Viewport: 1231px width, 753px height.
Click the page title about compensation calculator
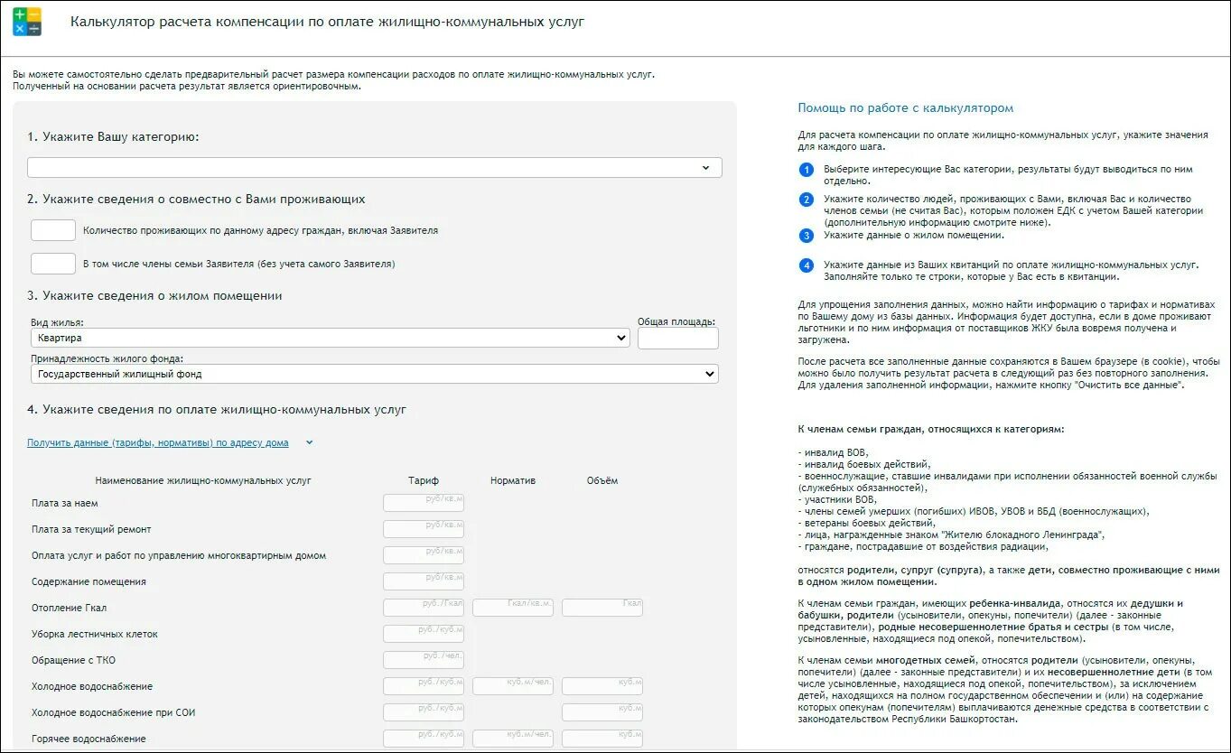click(x=327, y=22)
